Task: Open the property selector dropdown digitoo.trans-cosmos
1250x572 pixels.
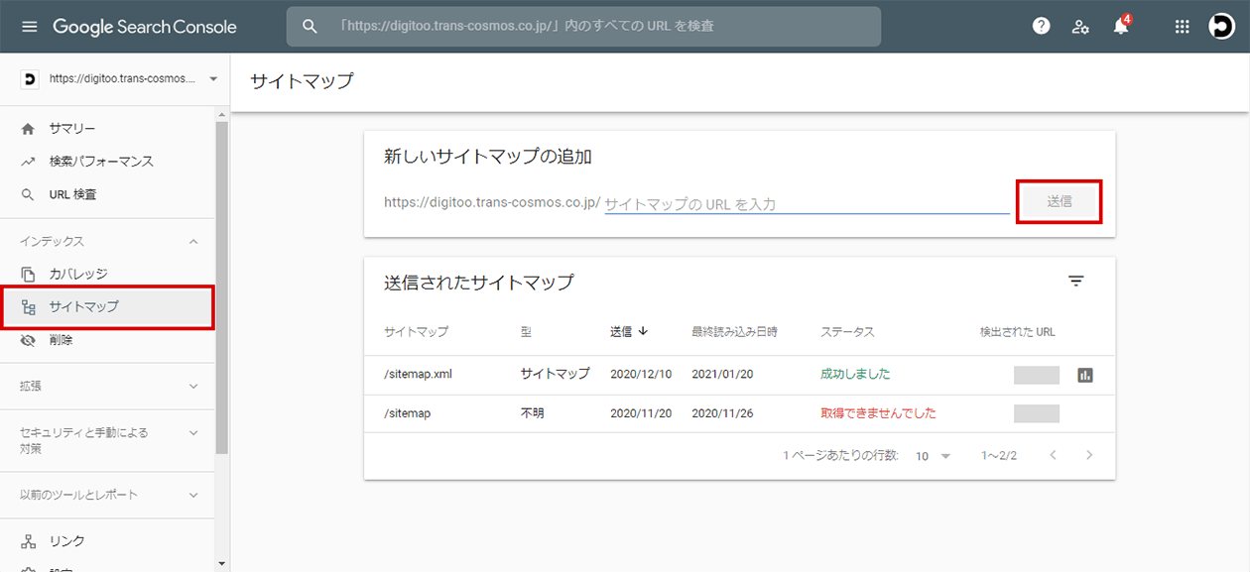Action: 119,78
